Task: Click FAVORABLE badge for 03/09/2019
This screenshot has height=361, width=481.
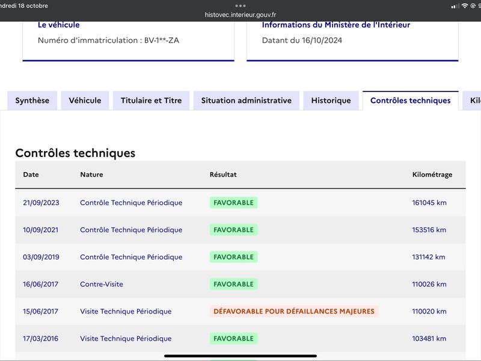Action: pyautogui.click(x=233, y=257)
